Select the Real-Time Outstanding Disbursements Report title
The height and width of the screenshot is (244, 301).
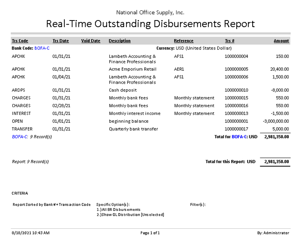[x=150, y=24]
